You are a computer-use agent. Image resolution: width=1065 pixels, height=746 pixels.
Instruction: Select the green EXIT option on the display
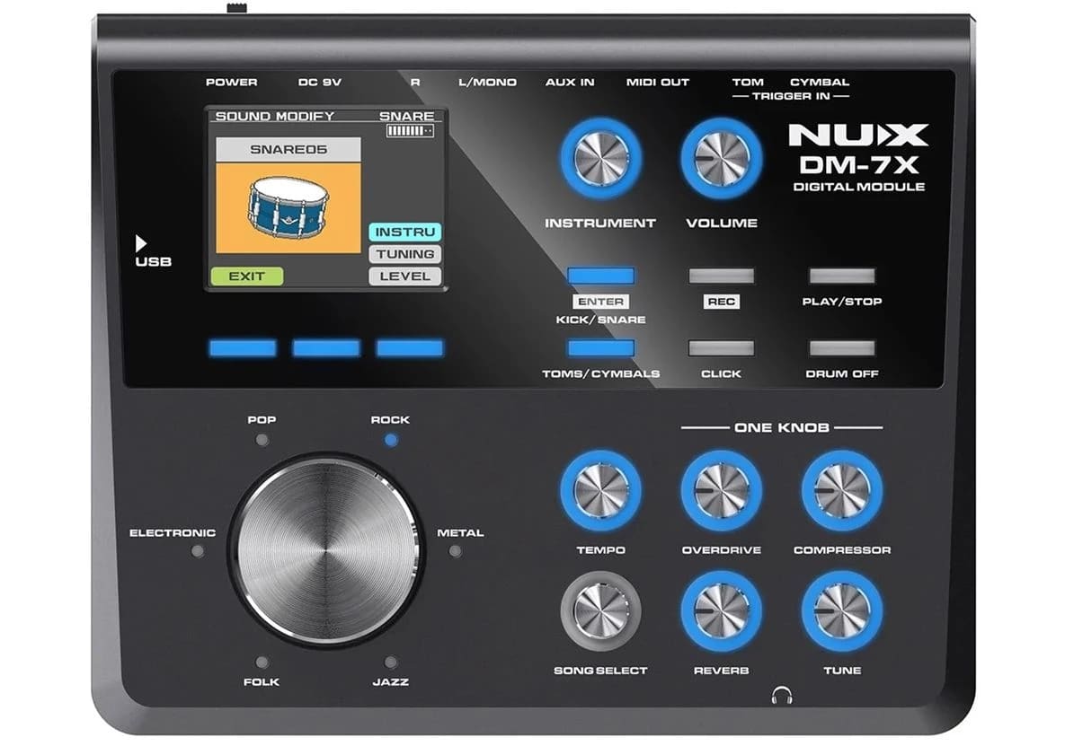tap(246, 276)
